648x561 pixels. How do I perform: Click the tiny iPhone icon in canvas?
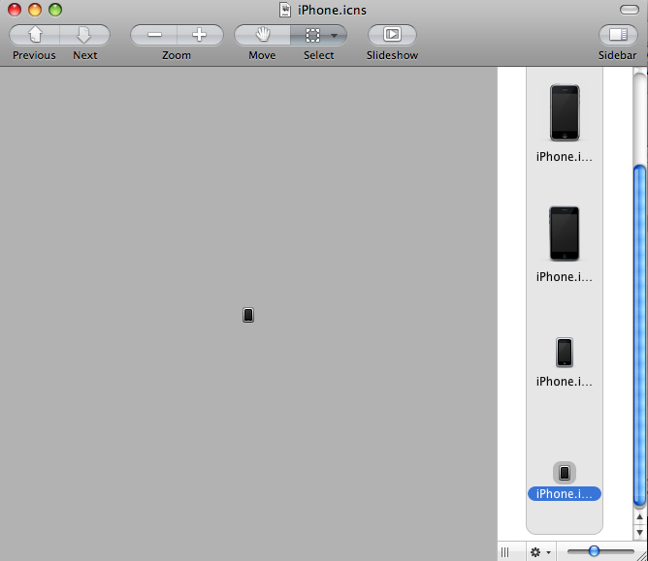coord(248,315)
